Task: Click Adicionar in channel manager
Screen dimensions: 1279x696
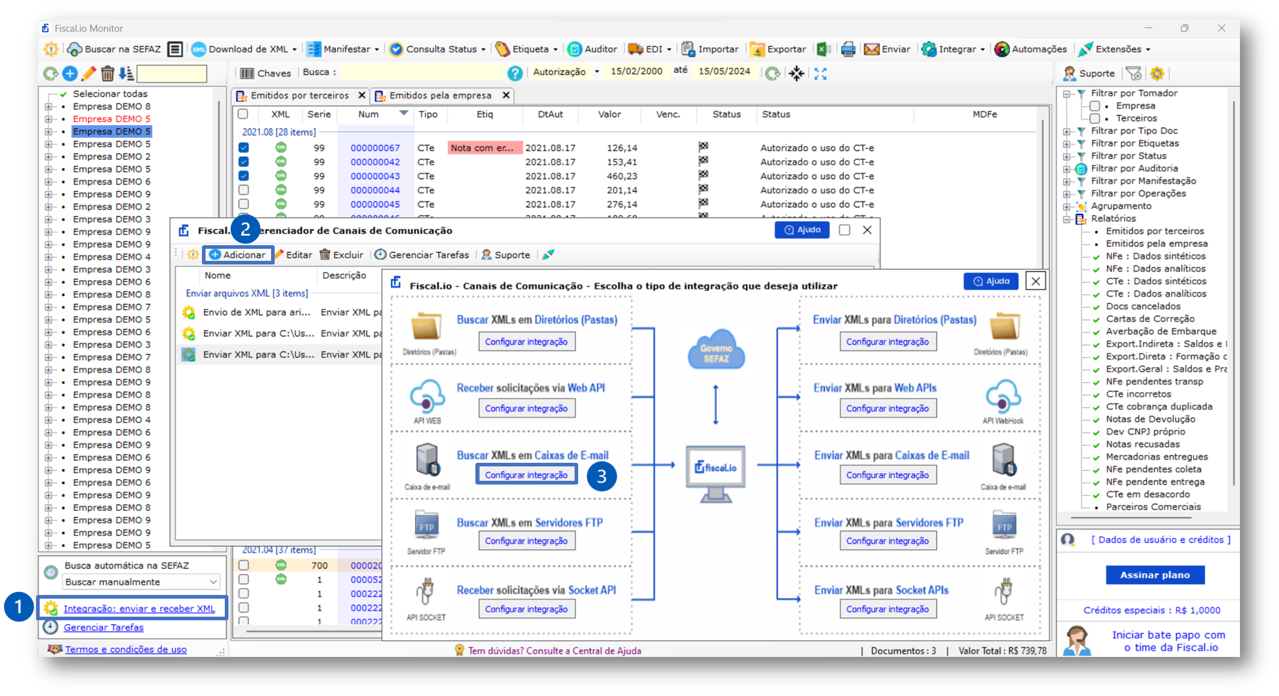Action: click(x=237, y=255)
